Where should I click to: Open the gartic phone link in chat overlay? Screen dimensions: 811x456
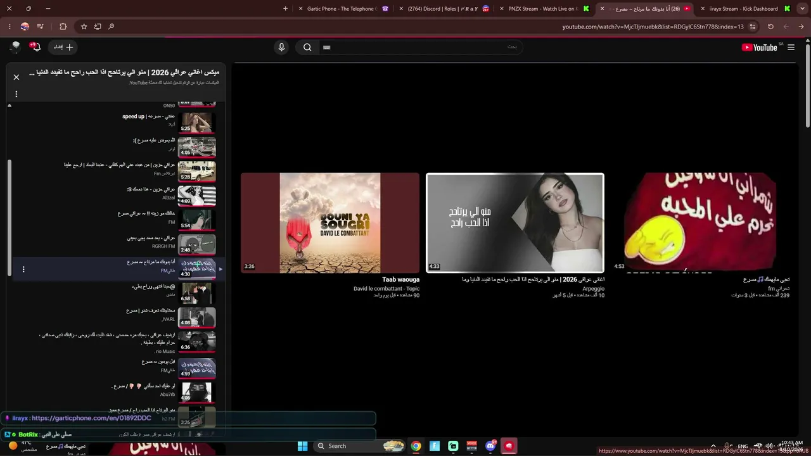91,418
